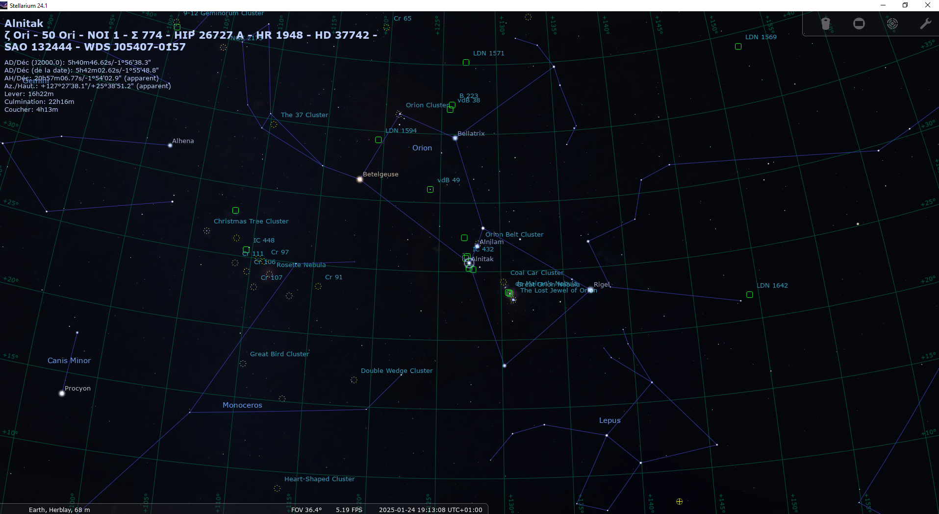This screenshot has width=939, height=514.
Task: Select the star Rigel
Action: coord(590,290)
